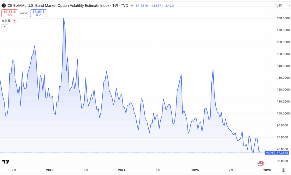Screen dimensions: 291x175
Task: Click the highlighted 67.2818 price axis tag
Action: tap(282, 153)
